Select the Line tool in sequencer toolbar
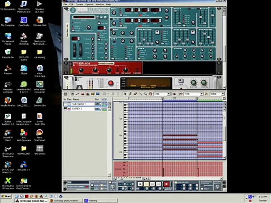The width and height of the screenshot is (271, 203). coord(140,94)
